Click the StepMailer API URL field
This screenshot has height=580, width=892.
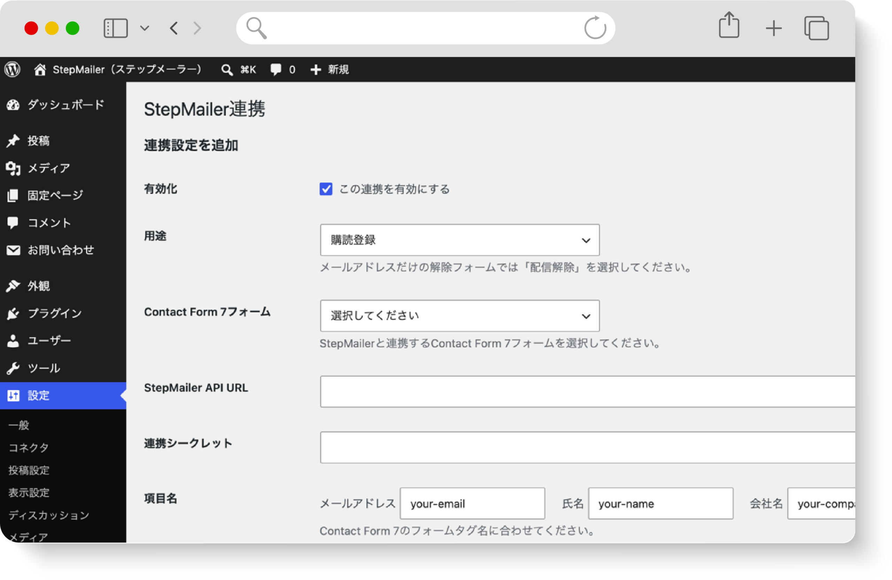coord(587,392)
